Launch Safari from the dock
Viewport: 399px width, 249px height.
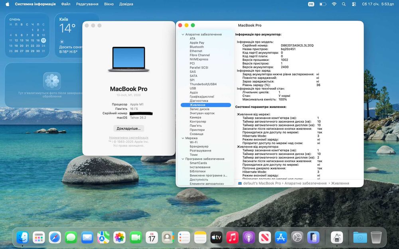55,237
